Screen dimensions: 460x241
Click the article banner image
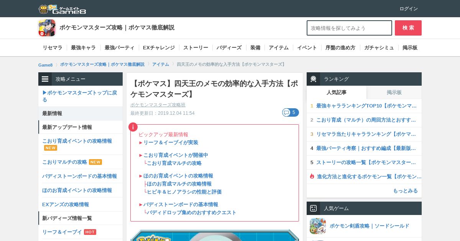coord(215,235)
